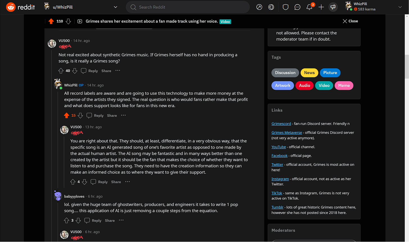Open the advertise megaphone icon

coord(333,7)
